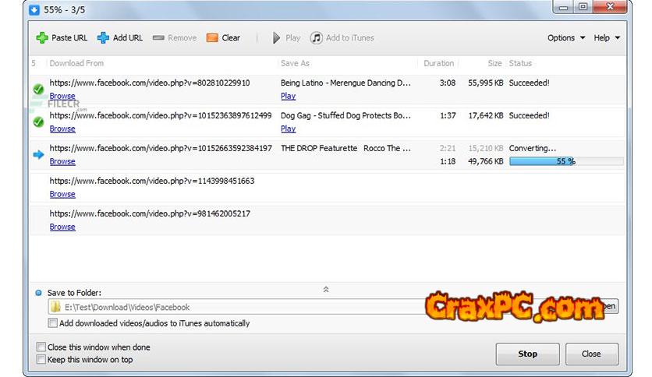Image resolution: width=652 pixels, height=377 pixels.
Task: Click the Play triangle icon in toolbar
Action: point(277,38)
